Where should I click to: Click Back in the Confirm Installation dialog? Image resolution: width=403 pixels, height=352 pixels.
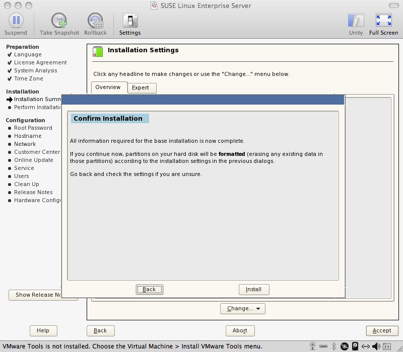tap(149, 290)
